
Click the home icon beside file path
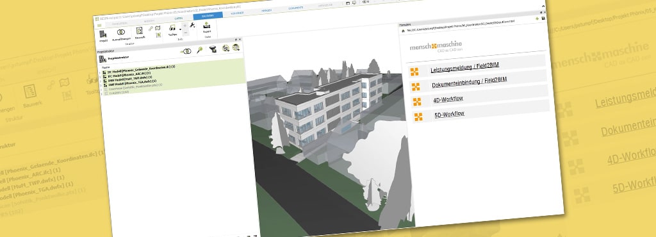[404, 31]
